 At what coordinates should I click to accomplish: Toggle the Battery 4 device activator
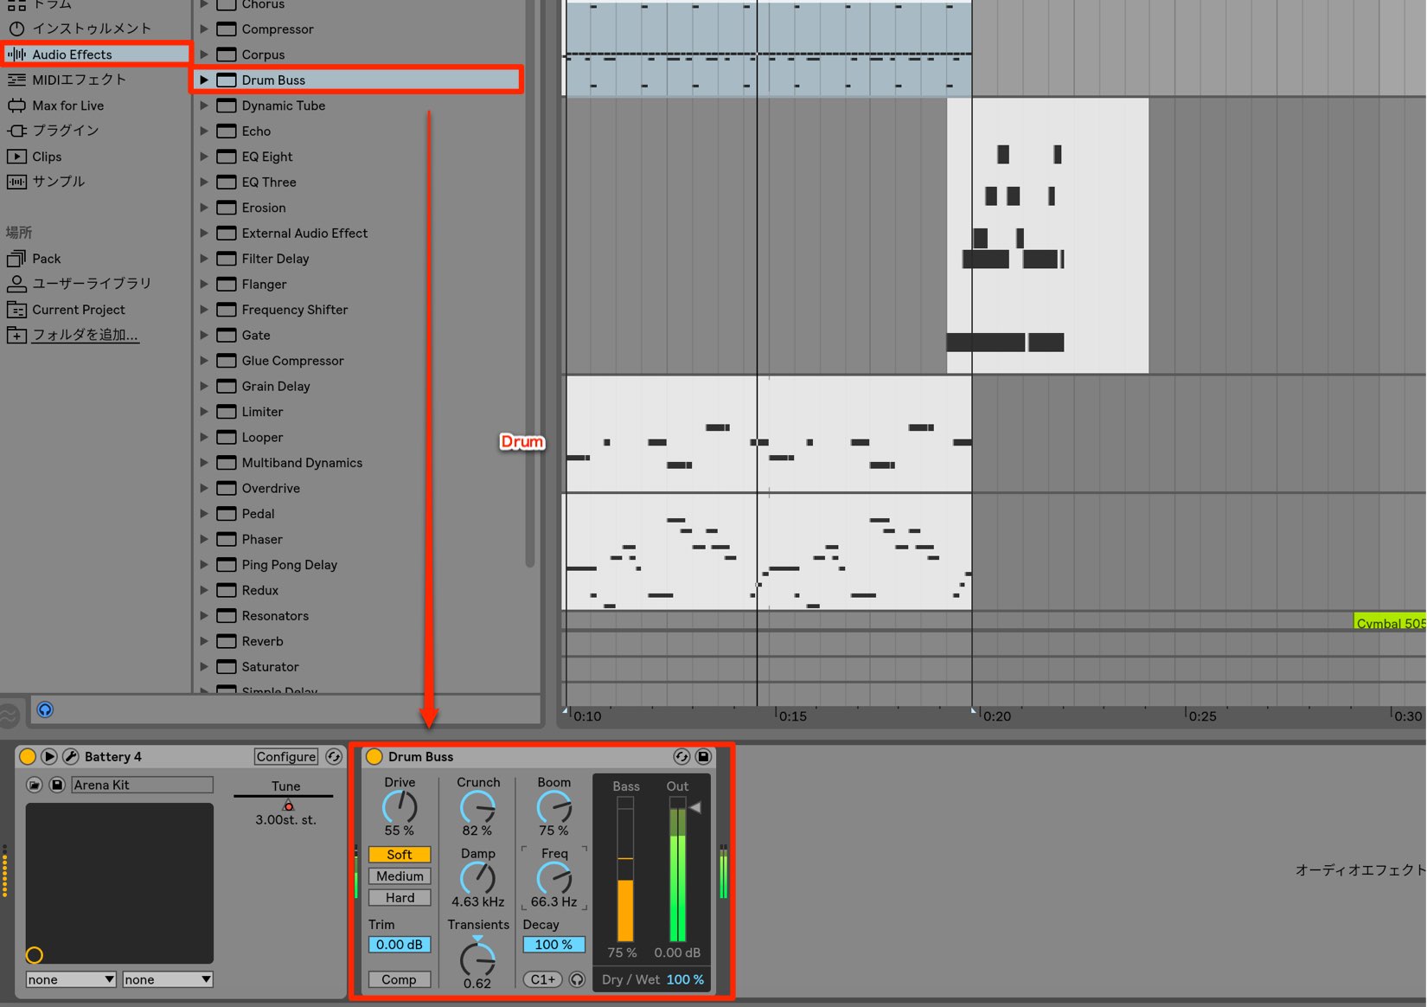(x=28, y=756)
